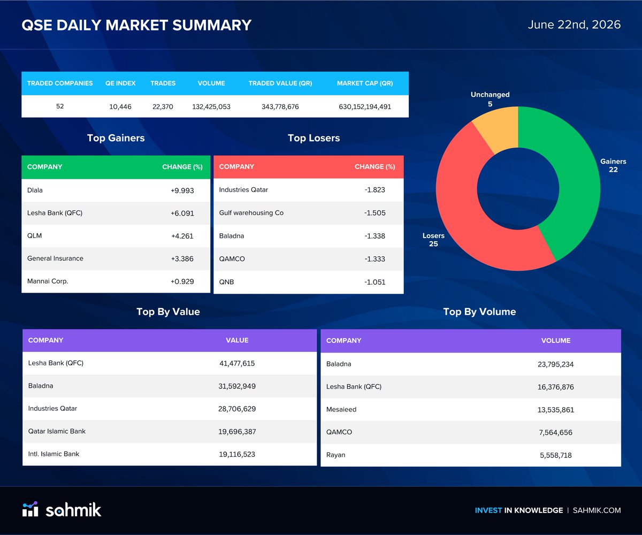Click the Gainers 22 chart label
This screenshot has height=535, width=642.
coord(613,165)
